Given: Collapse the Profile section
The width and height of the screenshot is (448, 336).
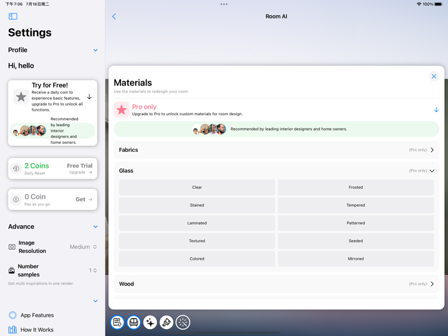Looking at the screenshot, I should tap(95, 50).
